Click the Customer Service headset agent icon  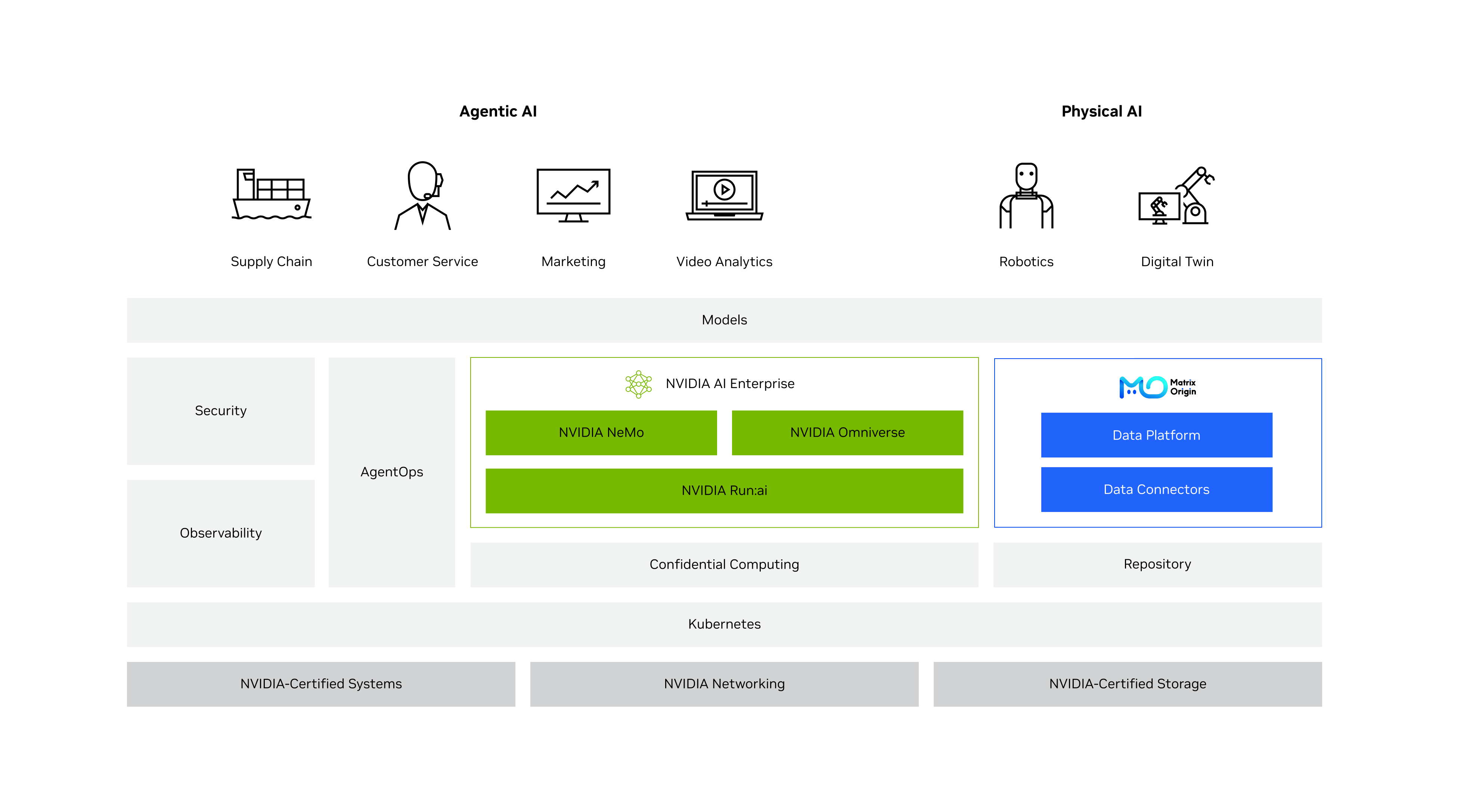tap(422, 196)
